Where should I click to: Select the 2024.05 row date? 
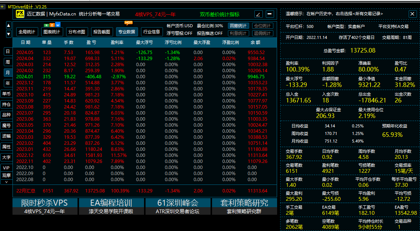coord(25,53)
